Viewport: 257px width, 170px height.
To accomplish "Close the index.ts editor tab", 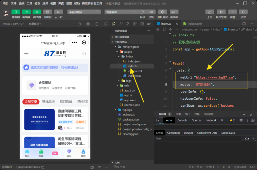I will pyautogui.click(x=177, y=23).
